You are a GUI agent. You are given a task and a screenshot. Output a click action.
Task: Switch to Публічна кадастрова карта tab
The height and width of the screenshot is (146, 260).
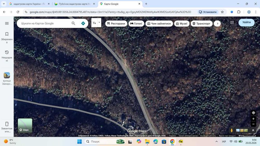[75, 4]
